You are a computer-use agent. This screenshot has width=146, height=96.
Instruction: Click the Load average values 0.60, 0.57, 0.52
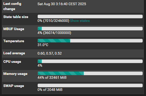coord(50,53)
